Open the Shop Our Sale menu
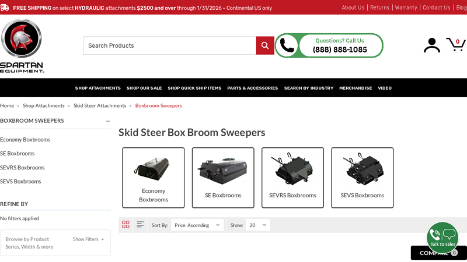Image resolution: width=467 pixels, height=262 pixels. pyautogui.click(x=144, y=88)
